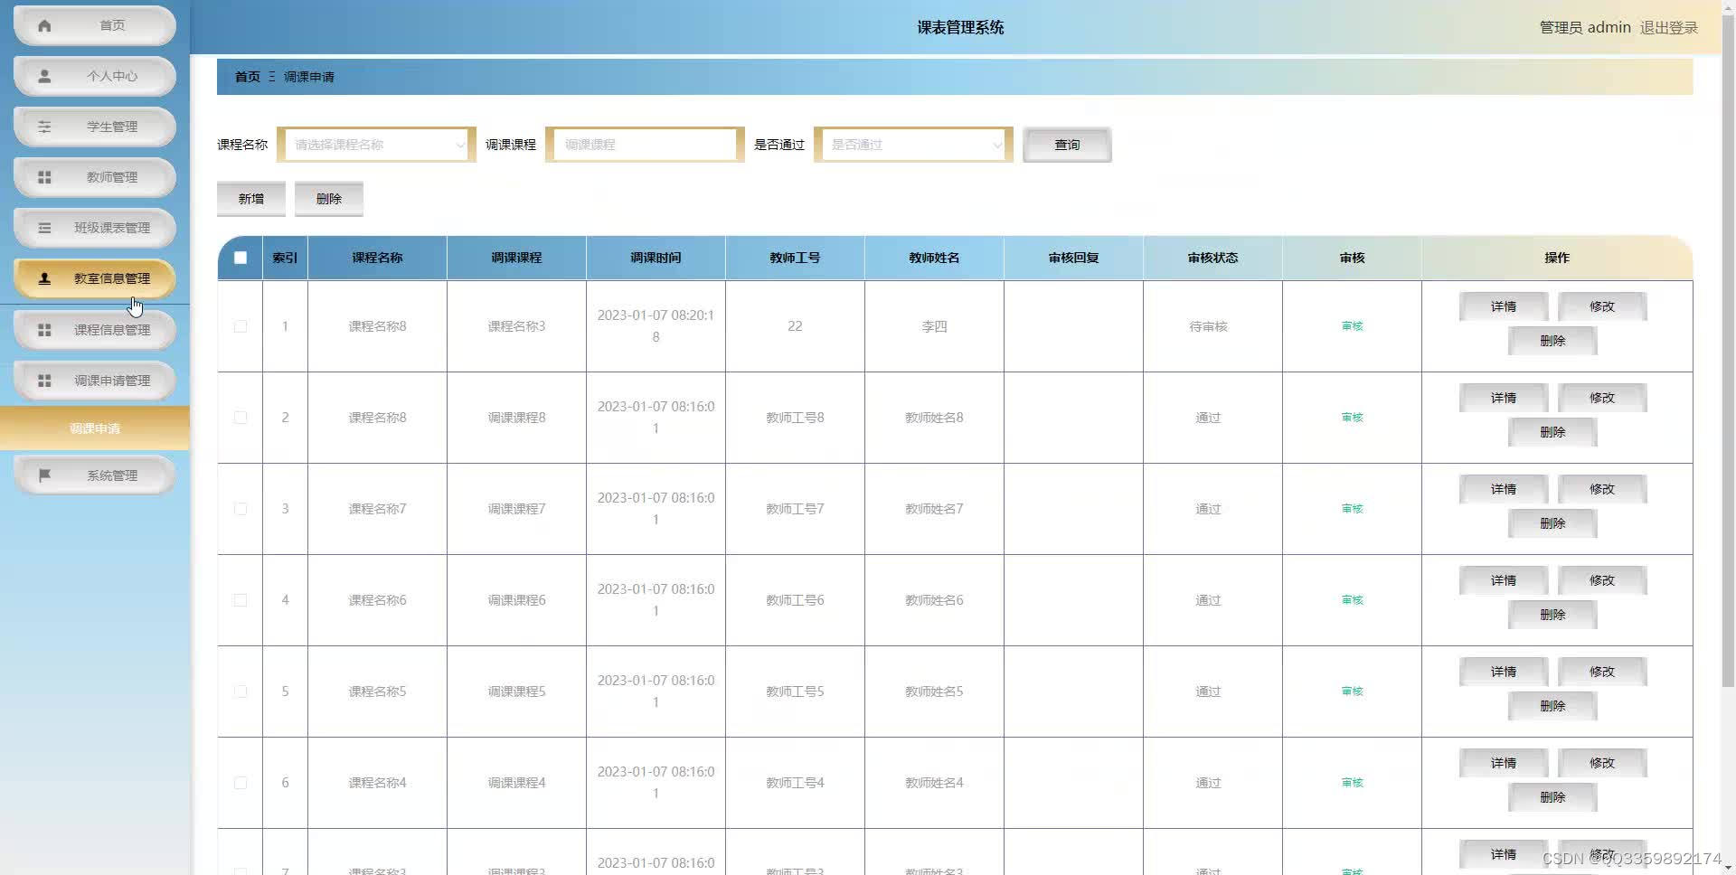
Task: Open the 个人中心 menu item
Action: [95, 76]
